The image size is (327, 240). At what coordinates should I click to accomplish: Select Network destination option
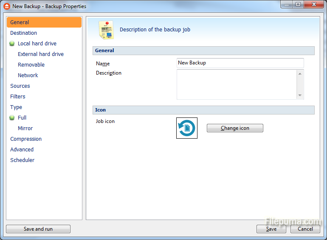pyautogui.click(x=28, y=75)
